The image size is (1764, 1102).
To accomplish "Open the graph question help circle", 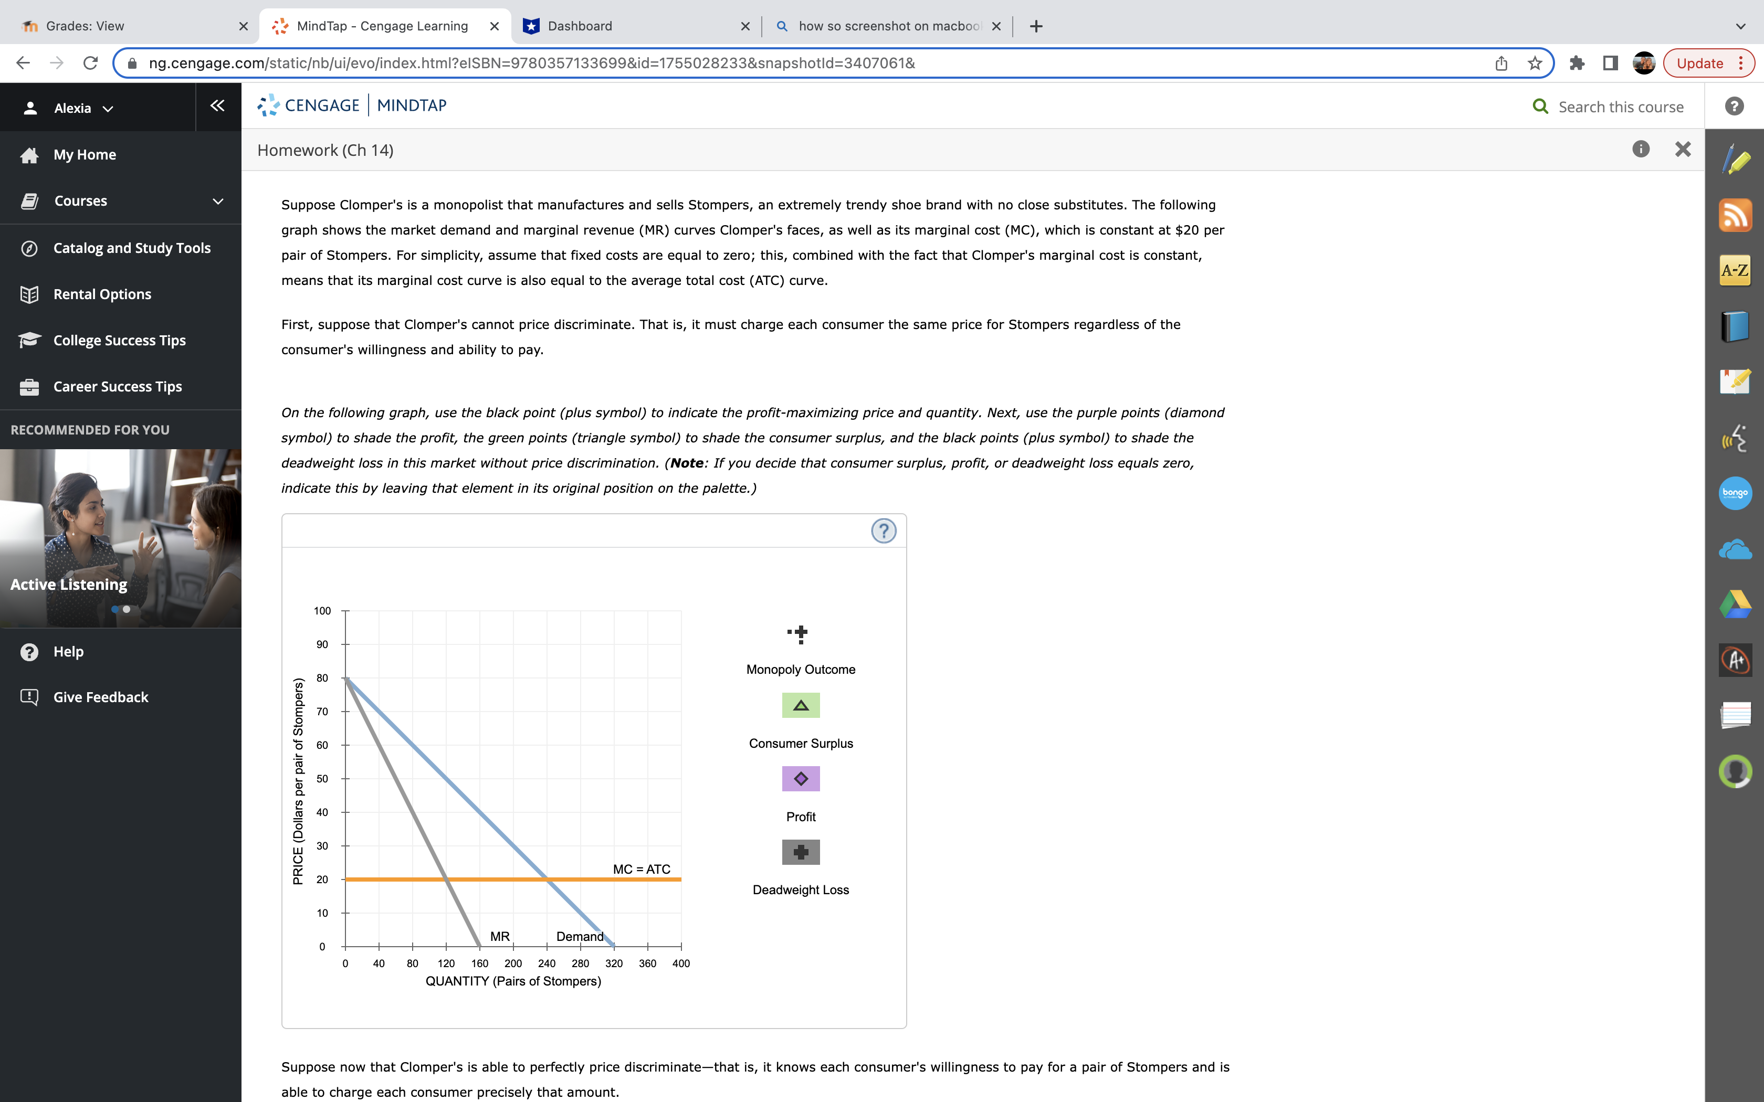I will 884,531.
